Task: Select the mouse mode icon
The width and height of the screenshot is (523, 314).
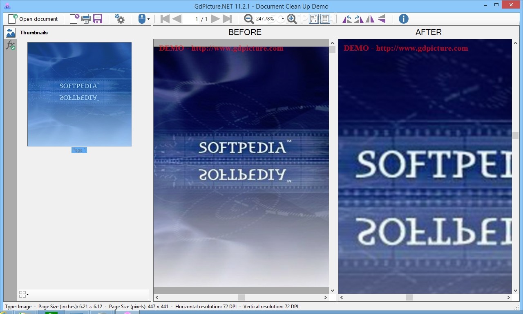Action: (x=141, y=19)
